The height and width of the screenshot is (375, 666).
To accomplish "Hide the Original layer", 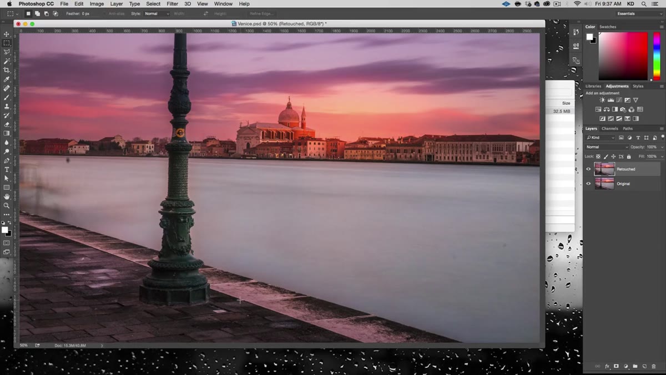I will pos(588,184).
